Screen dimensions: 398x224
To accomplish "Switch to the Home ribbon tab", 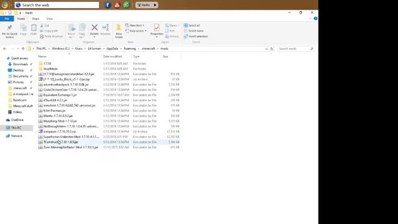I will (21, 19).
